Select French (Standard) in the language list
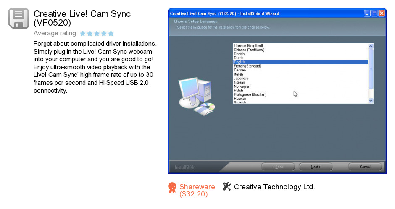Viewport: 395px width, 209px height. [300, 66]
